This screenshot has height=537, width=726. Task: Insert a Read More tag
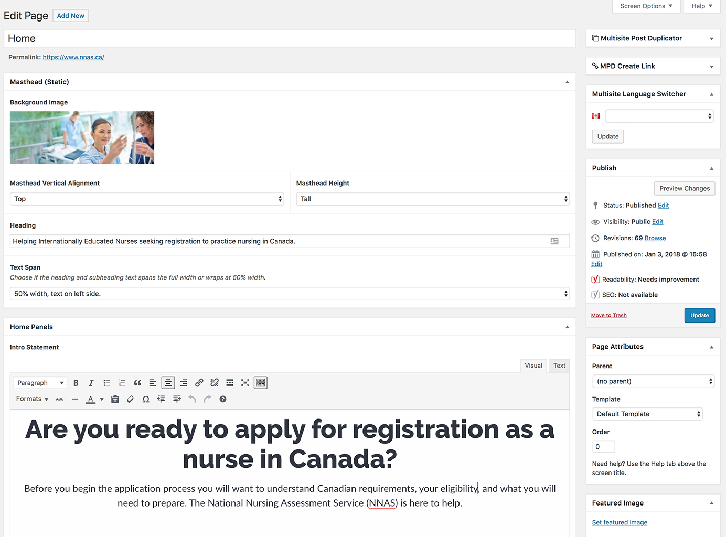[230, 382]
